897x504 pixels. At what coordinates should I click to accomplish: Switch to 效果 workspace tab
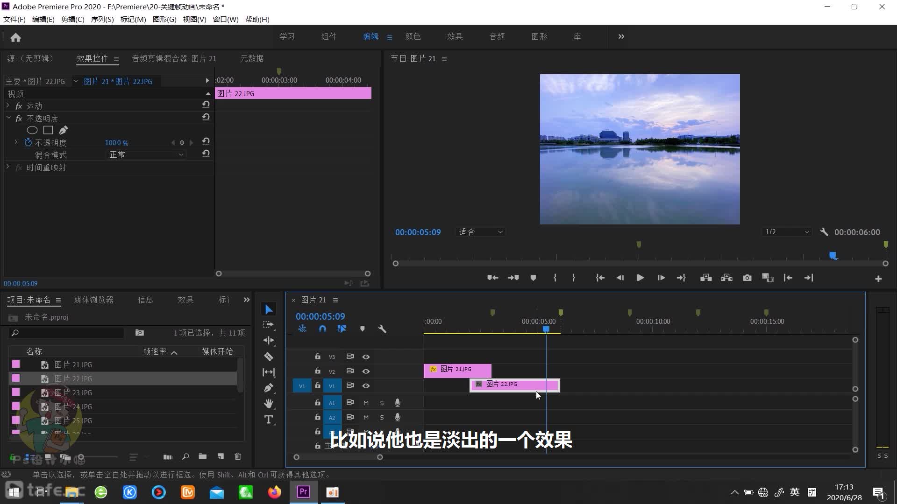click(455, 36)
